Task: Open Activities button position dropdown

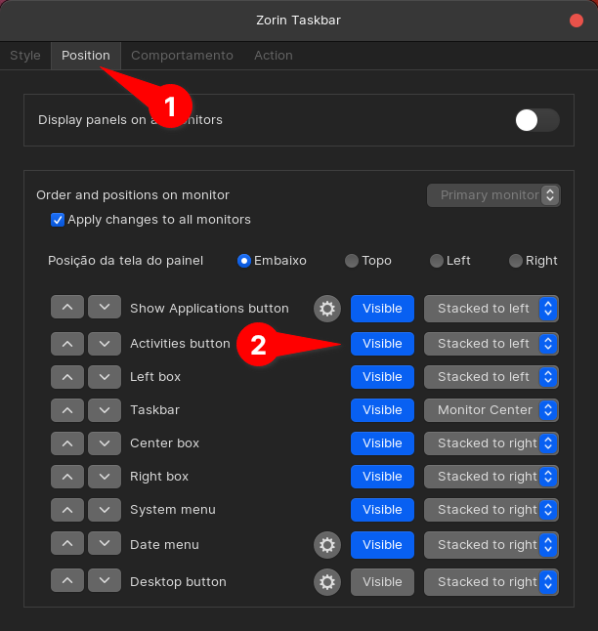Action: pos(491,344)
